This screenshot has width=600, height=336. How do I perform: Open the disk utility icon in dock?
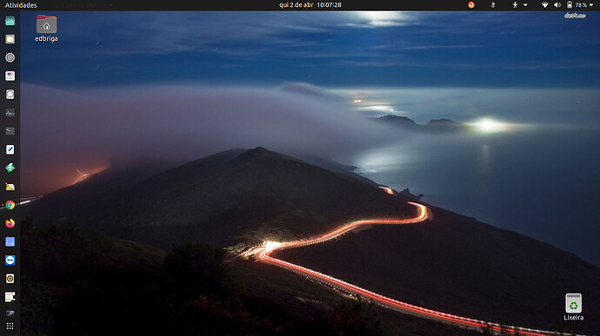click(10, 95)
